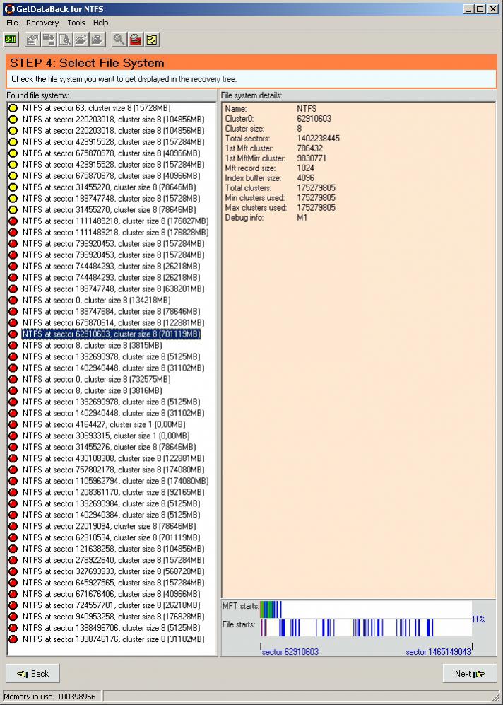Select NTFS at sector 62910534 (701119MB)
This screenshot has width=503, height=705.
[x=112, y=537]
